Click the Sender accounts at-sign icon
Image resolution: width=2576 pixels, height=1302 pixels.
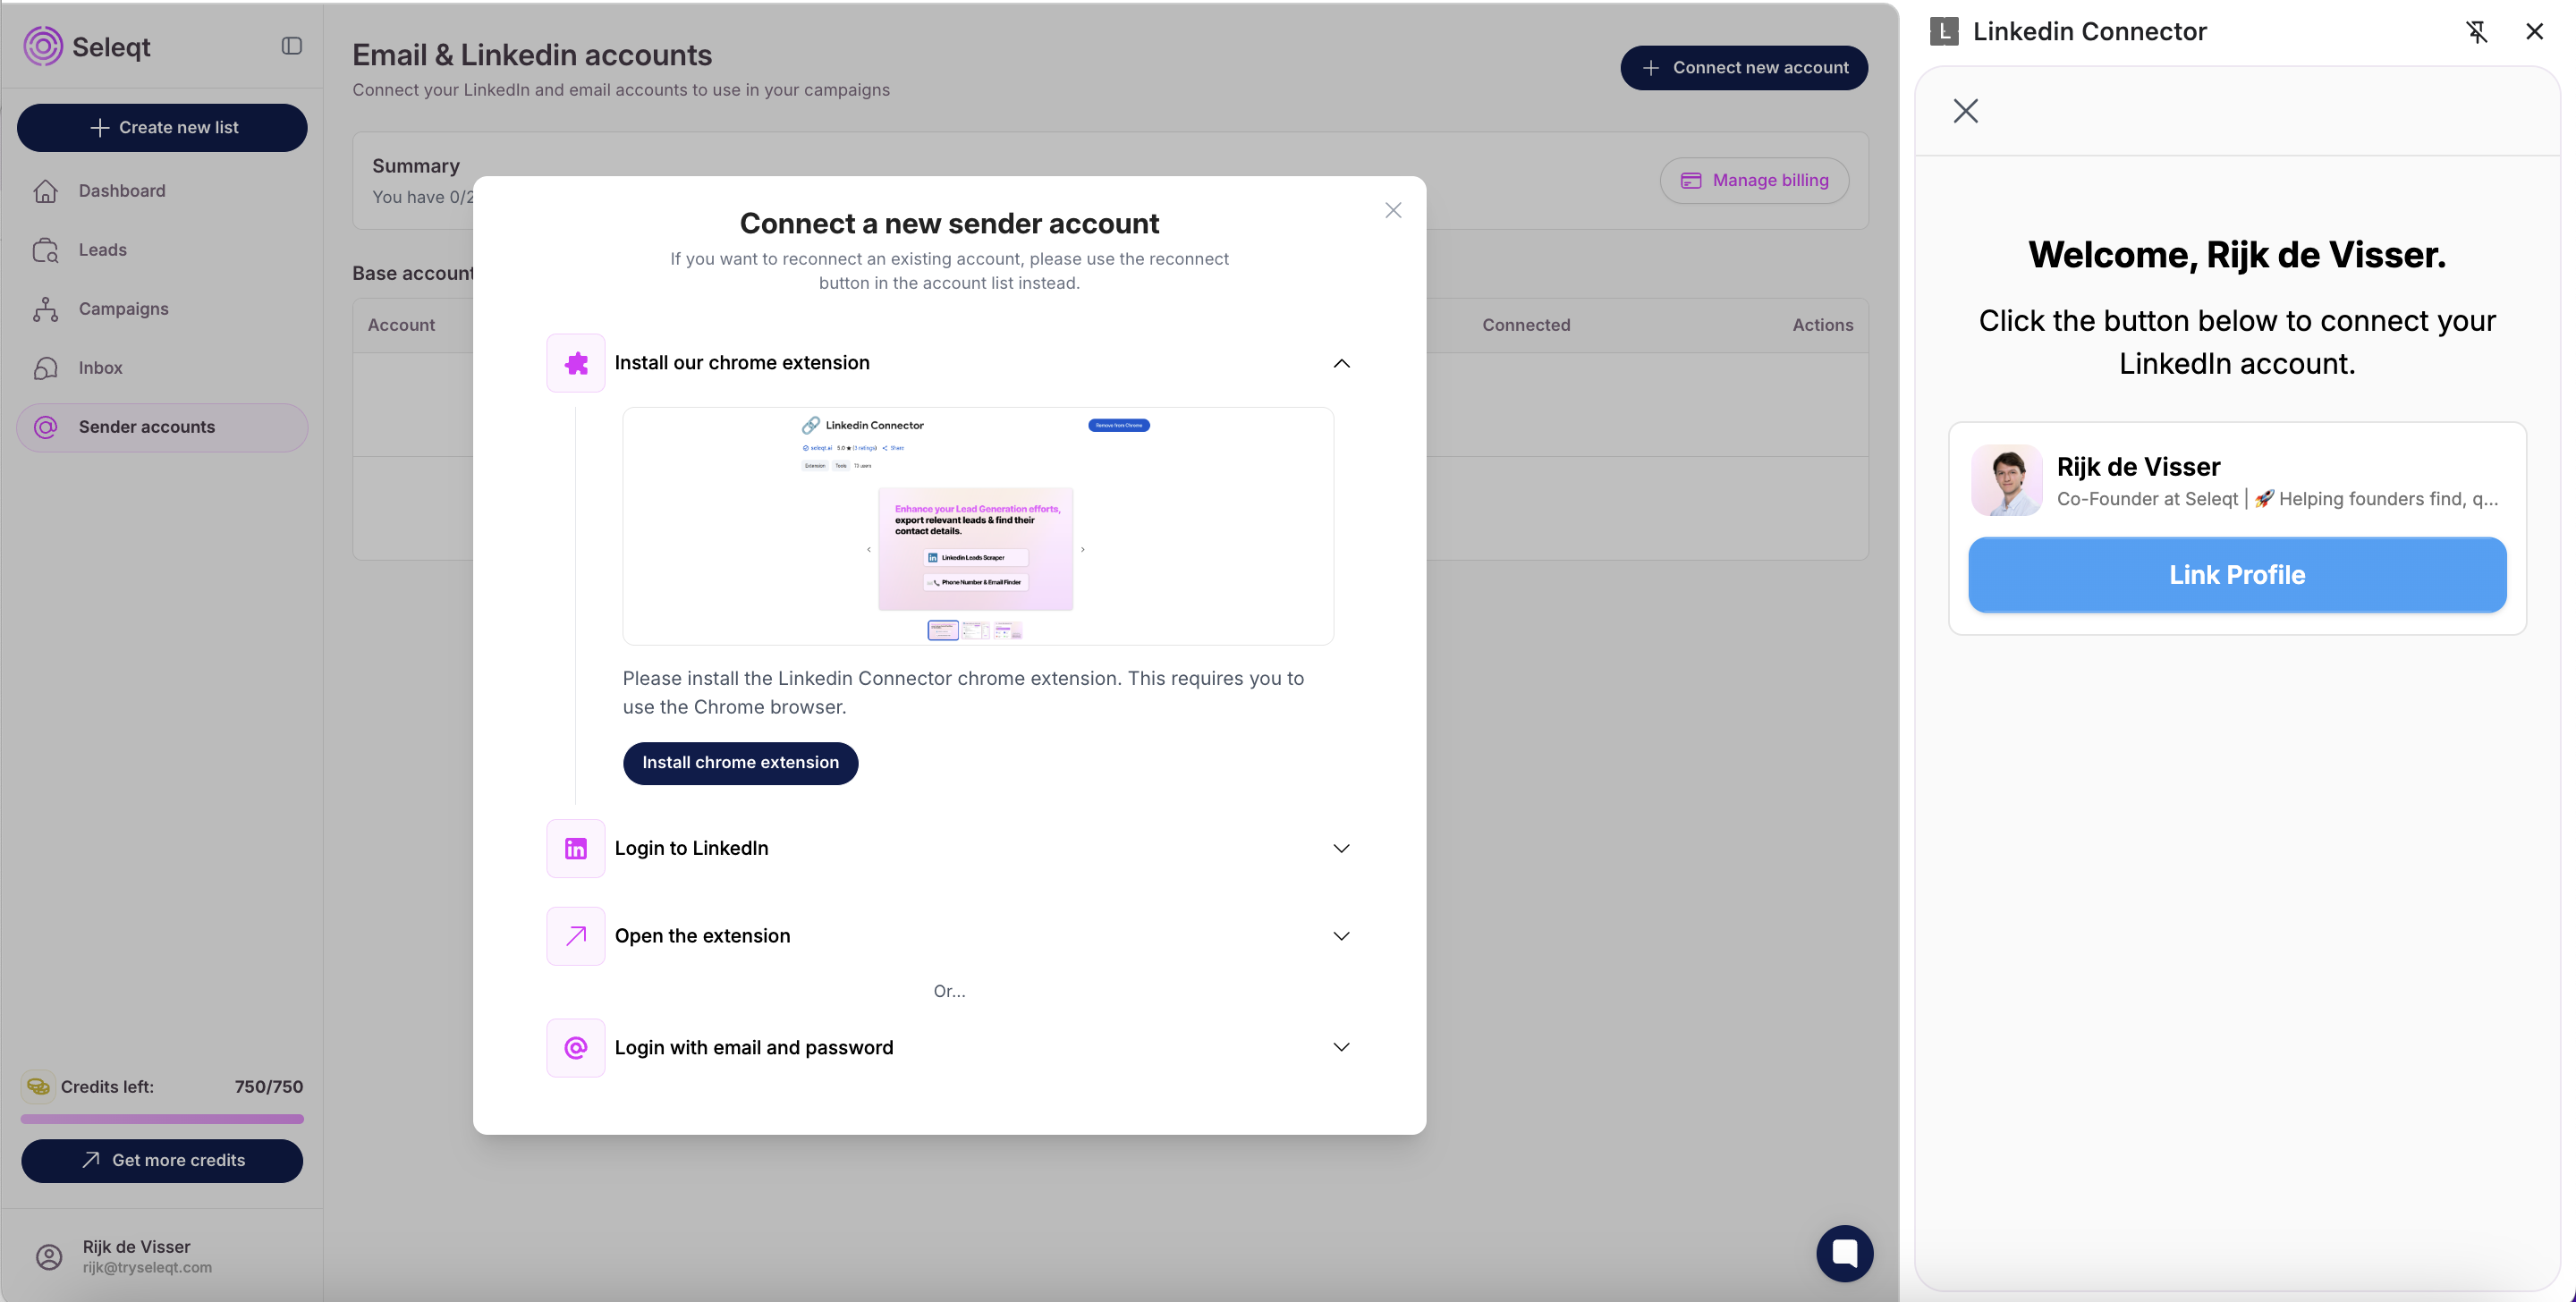pos(46,427)
